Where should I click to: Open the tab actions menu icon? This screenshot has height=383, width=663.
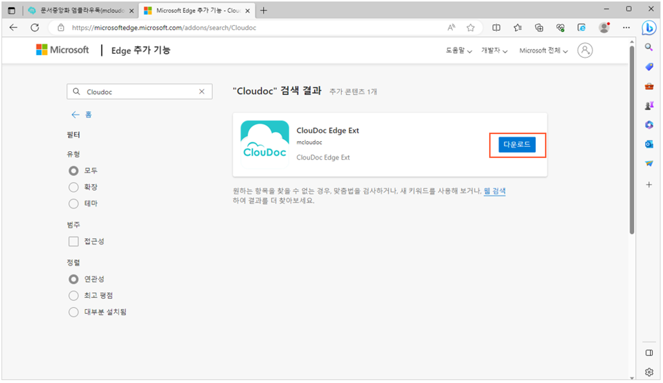click(x=11, y=10)
